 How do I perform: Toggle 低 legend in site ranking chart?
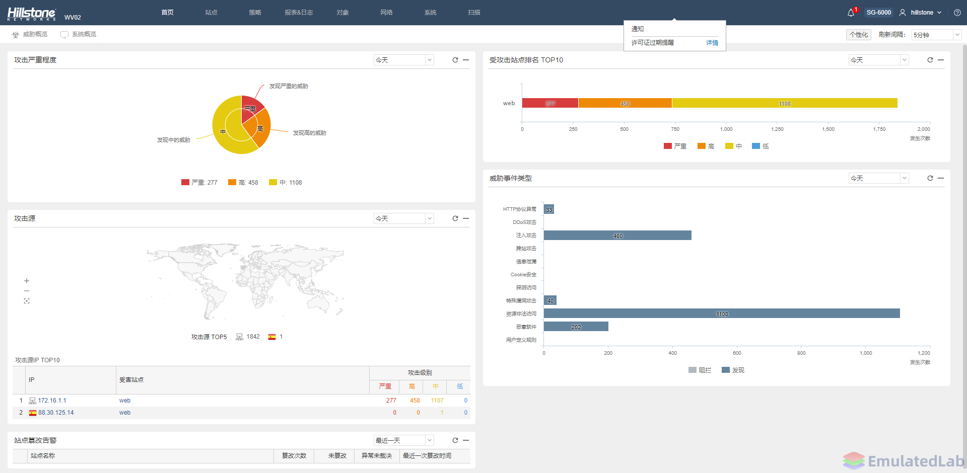[x=760, y=146]
